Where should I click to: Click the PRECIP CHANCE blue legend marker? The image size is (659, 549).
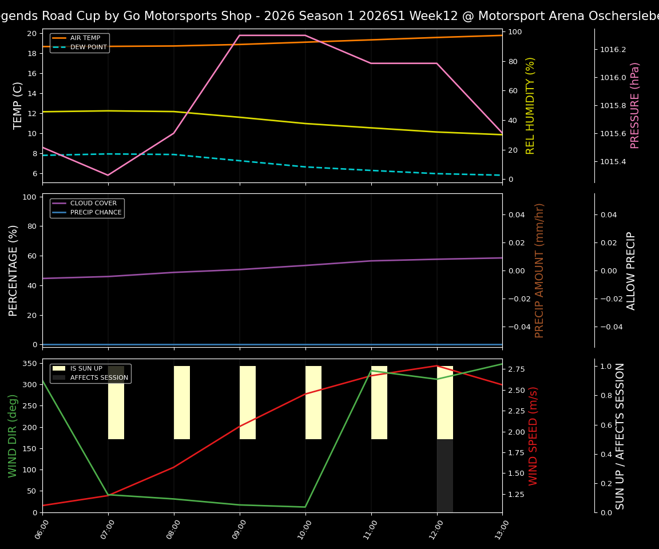pyautogui.click(x=60, y=212)
